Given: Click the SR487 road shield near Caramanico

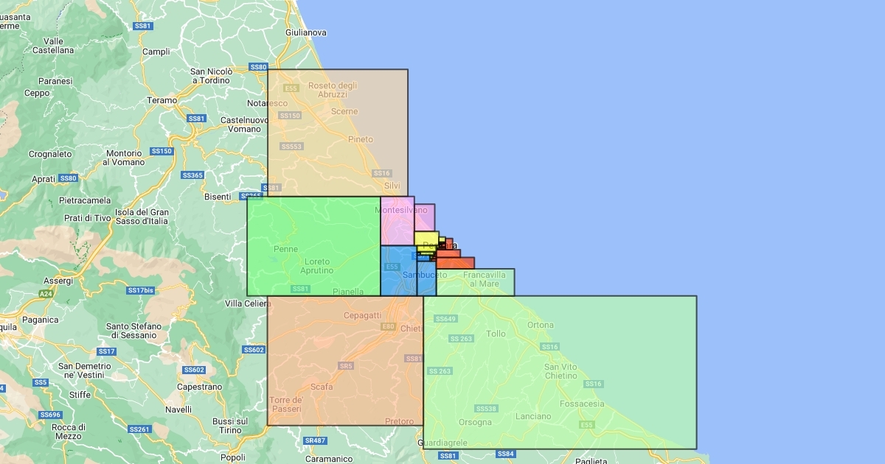Looking at the screenshot, I should click(315, 440).
